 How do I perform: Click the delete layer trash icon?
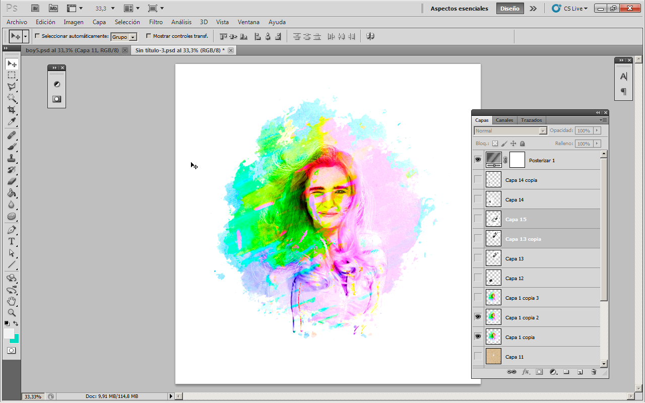pos(594,372)
